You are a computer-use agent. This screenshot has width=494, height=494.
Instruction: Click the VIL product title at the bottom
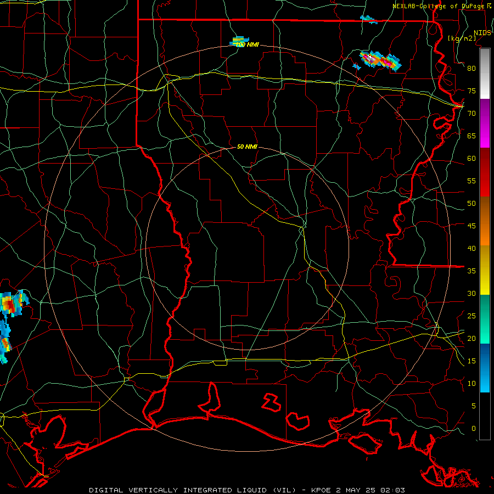[246, 490]
